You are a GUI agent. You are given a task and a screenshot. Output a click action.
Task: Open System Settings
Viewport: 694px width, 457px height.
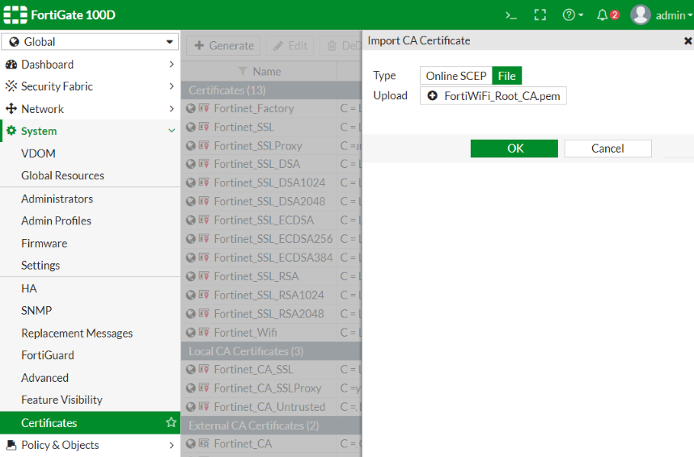click(x=40, y=265)
